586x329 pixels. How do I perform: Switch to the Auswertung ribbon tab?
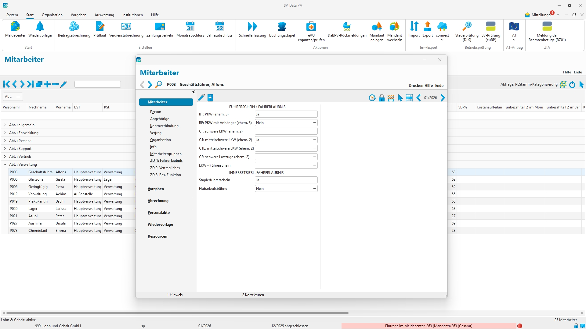click(x=104, y=15)
